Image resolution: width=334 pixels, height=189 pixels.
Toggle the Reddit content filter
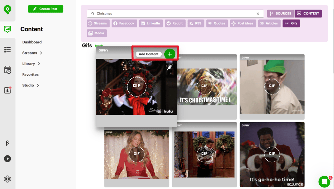click(x=175, y=23)
